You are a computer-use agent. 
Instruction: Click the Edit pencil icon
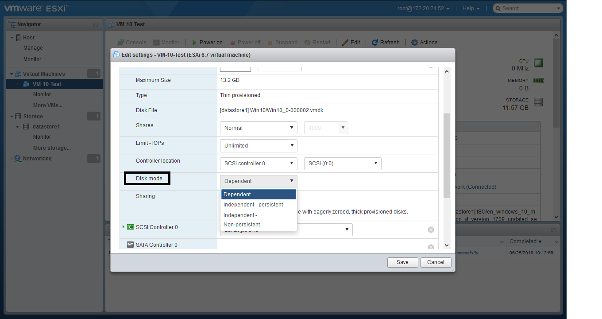point(345,43)
